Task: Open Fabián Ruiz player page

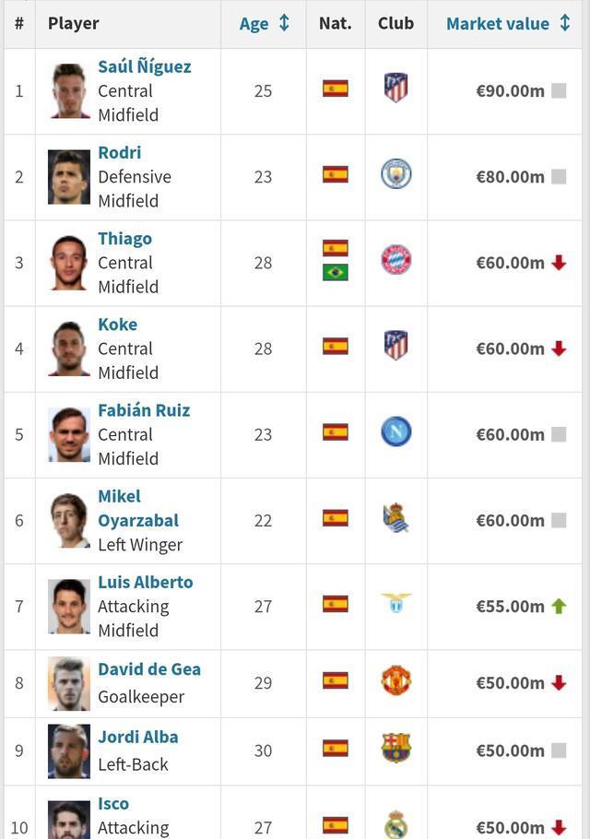Action: click(144, 410)
